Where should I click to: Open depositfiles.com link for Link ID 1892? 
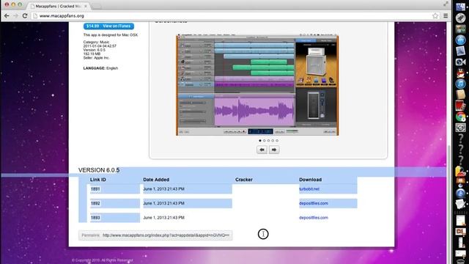pos(314,203)
